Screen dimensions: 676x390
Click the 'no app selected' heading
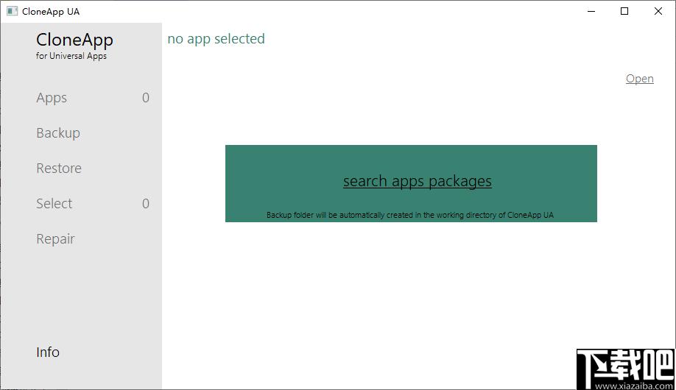point(216,39)
